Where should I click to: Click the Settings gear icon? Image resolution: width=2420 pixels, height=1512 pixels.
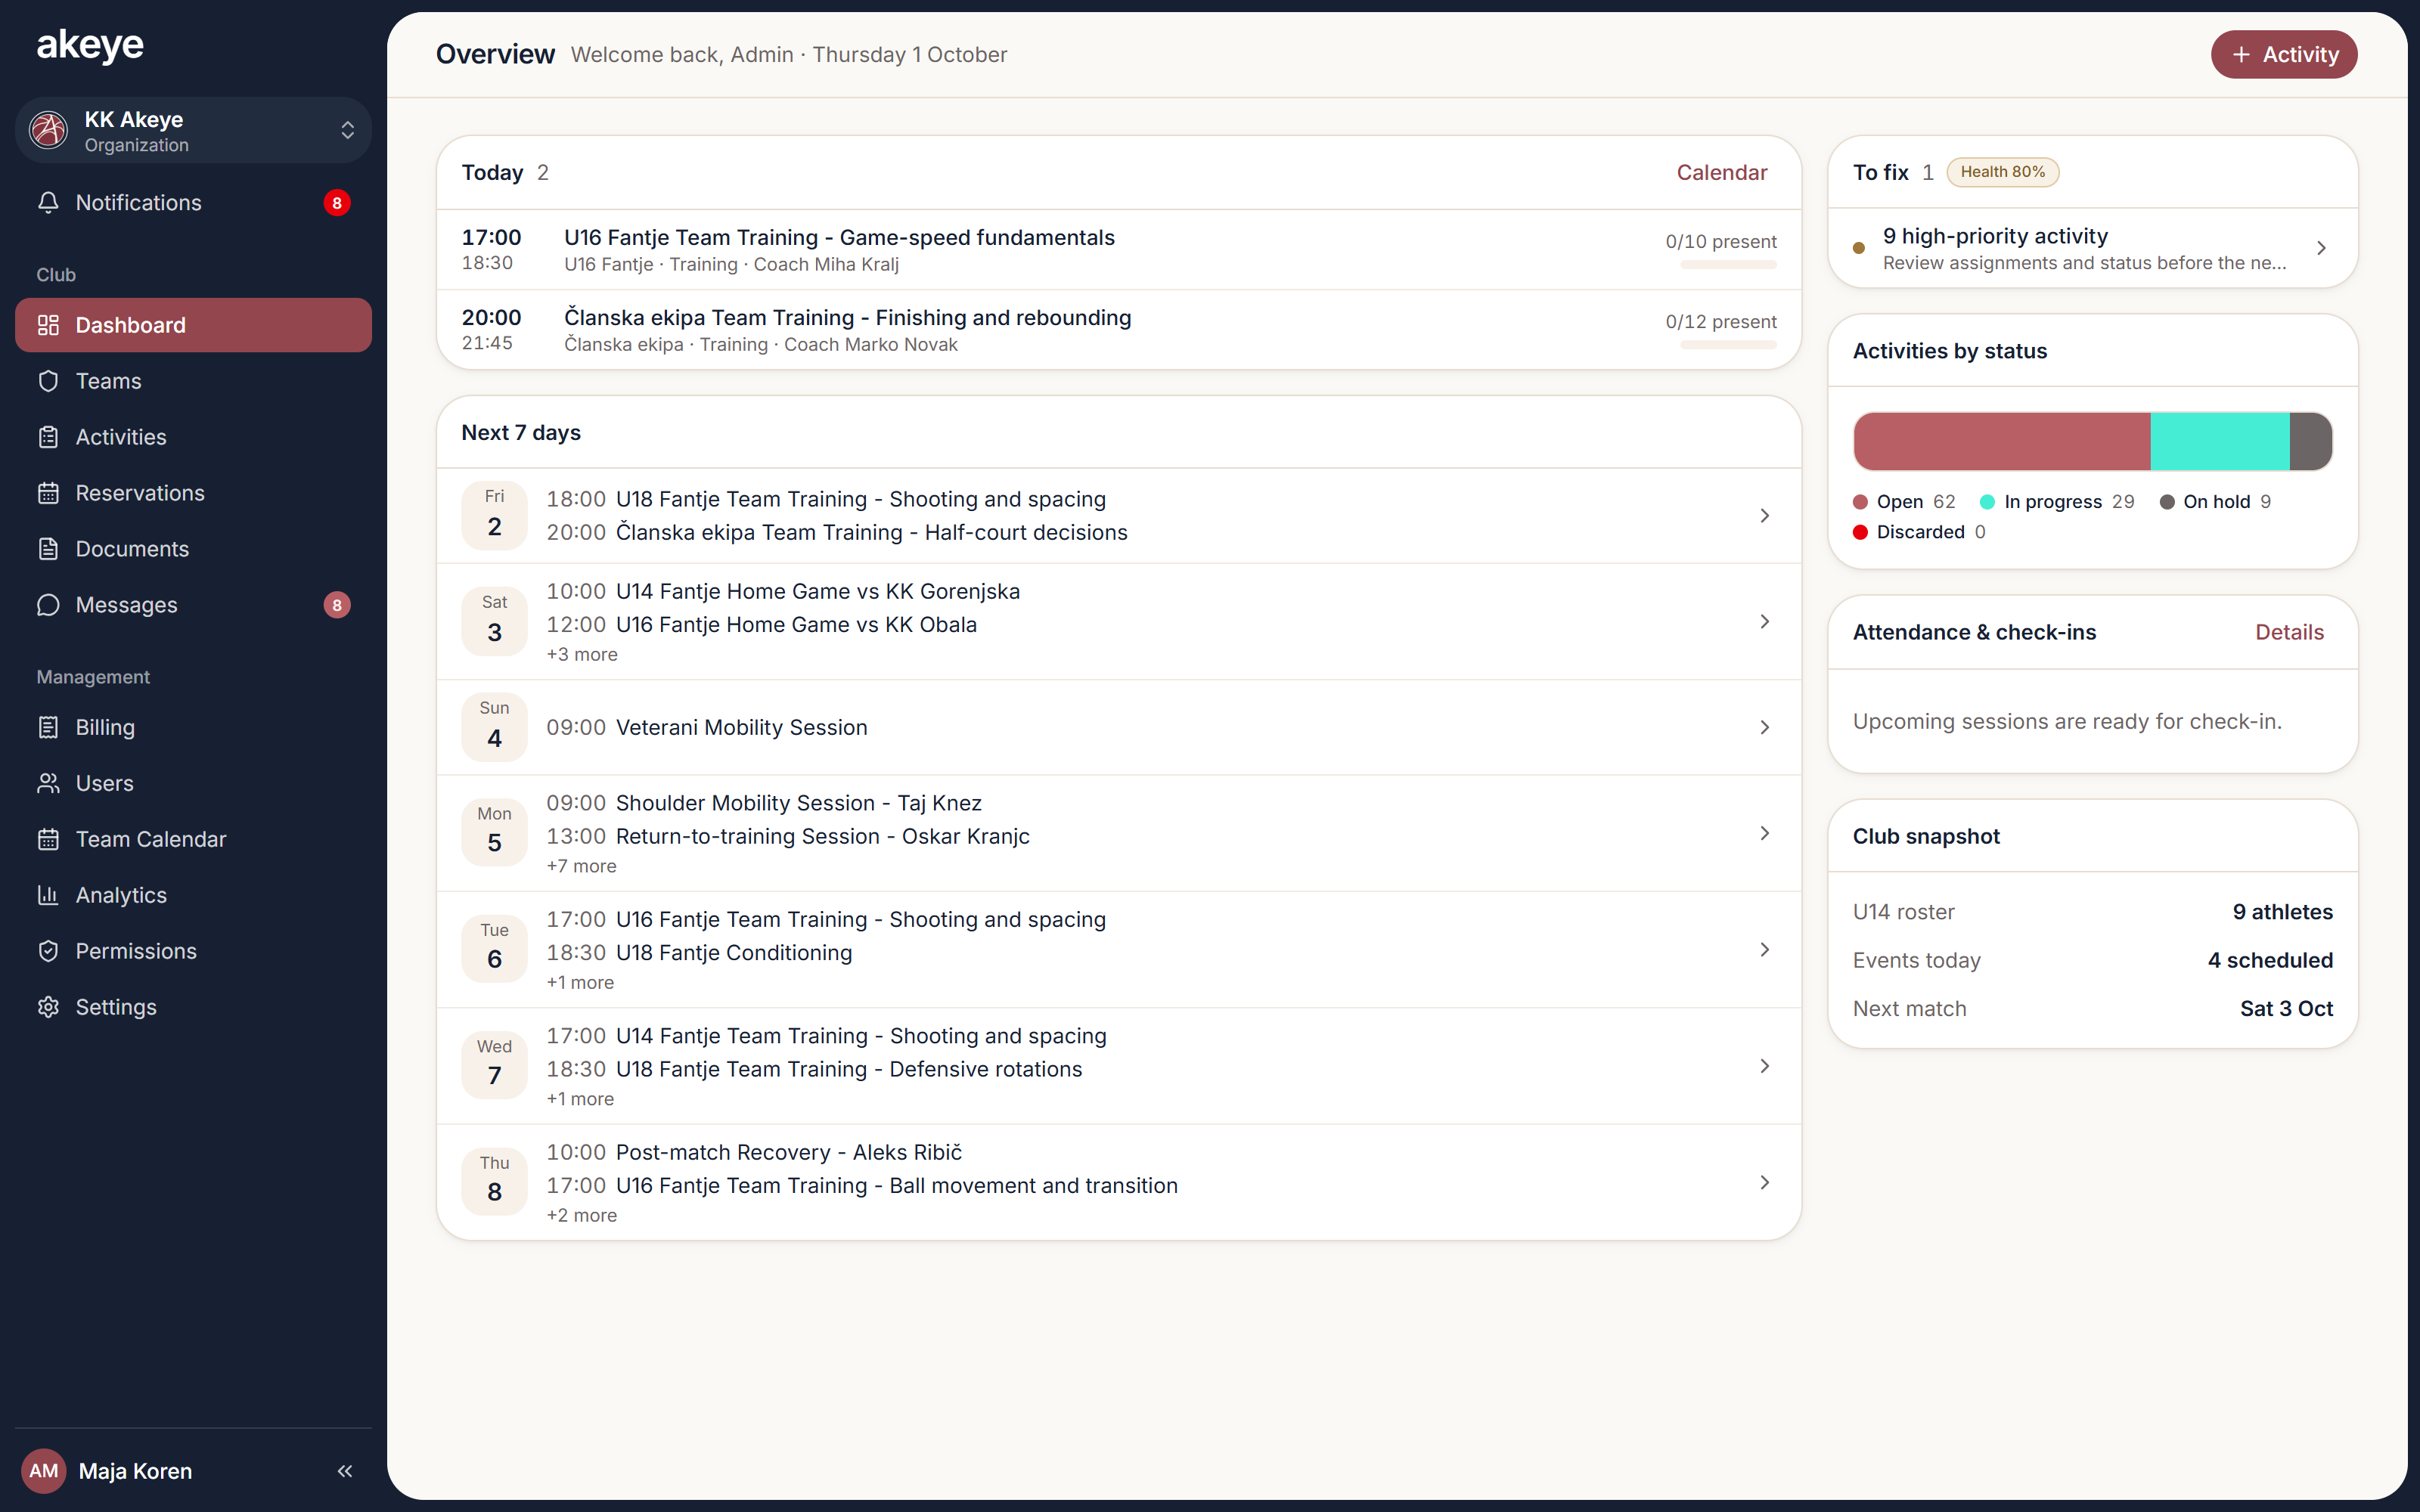pyautogui.click(x=48, y=1007)
